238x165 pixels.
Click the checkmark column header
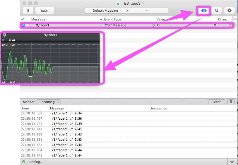(x=23, y=19)
